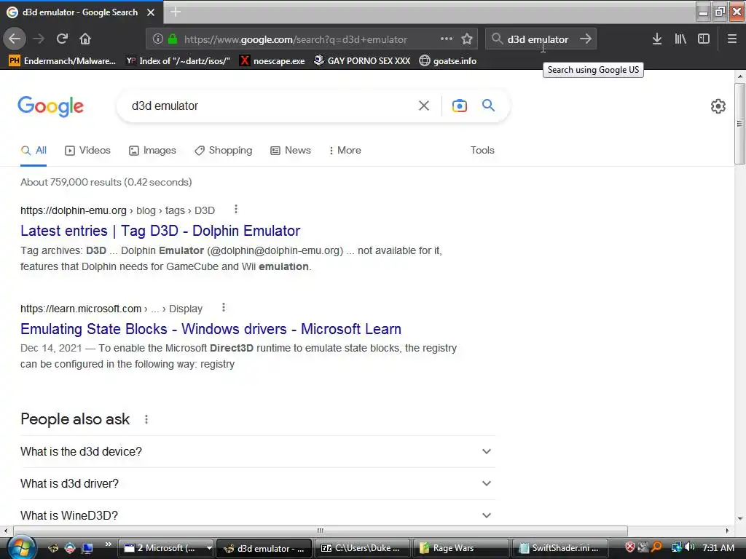Click the vertical page scrollbar thumb
This screenshot has height=559, width=746.
click(739, 124)
